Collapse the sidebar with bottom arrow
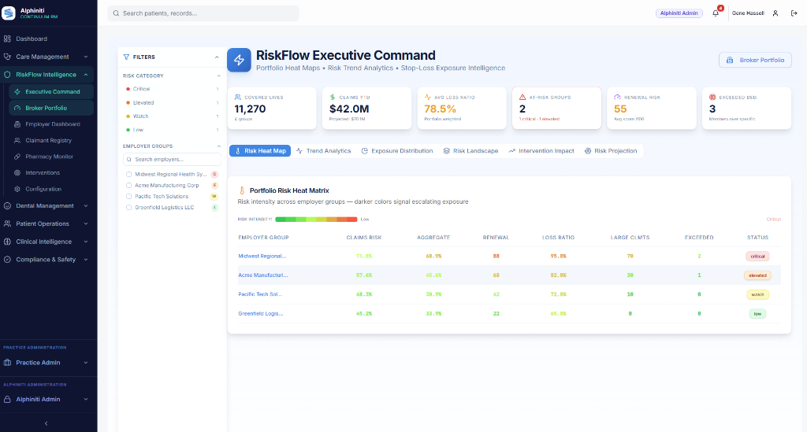The height and width of the screenshot is (432, 807). pos(46,424)
